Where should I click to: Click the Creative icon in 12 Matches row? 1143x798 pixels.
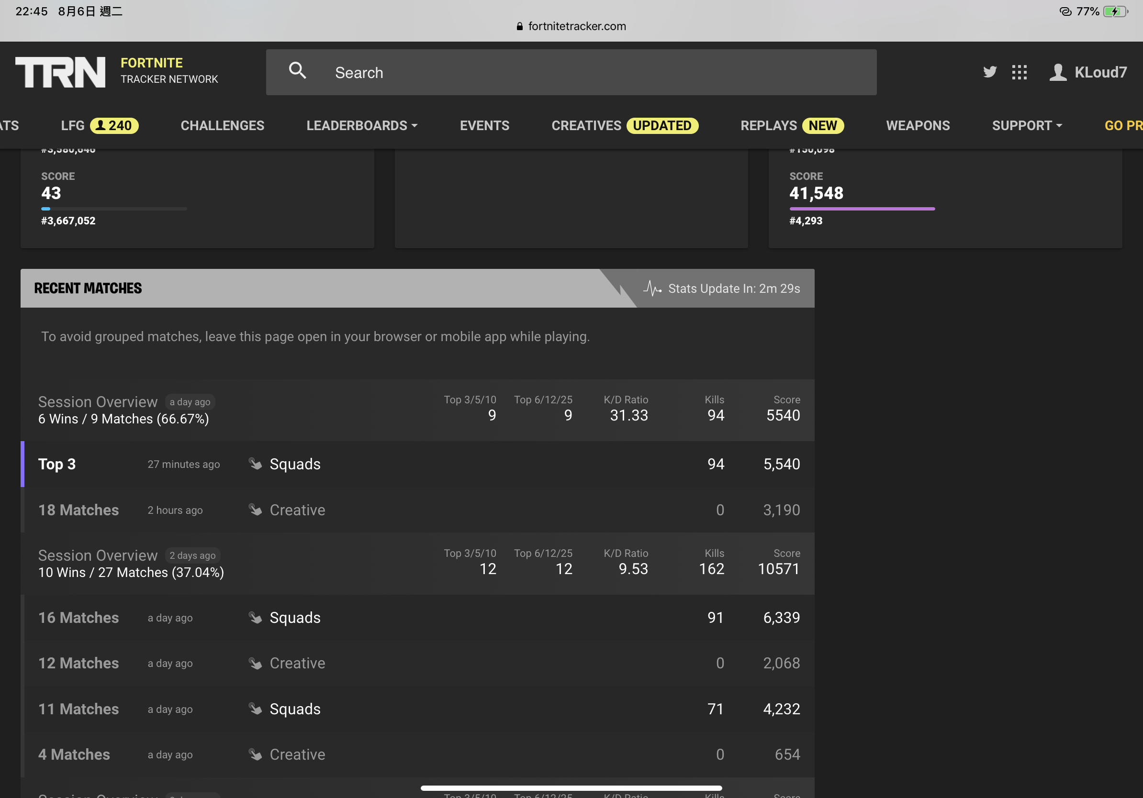point(256,663)
